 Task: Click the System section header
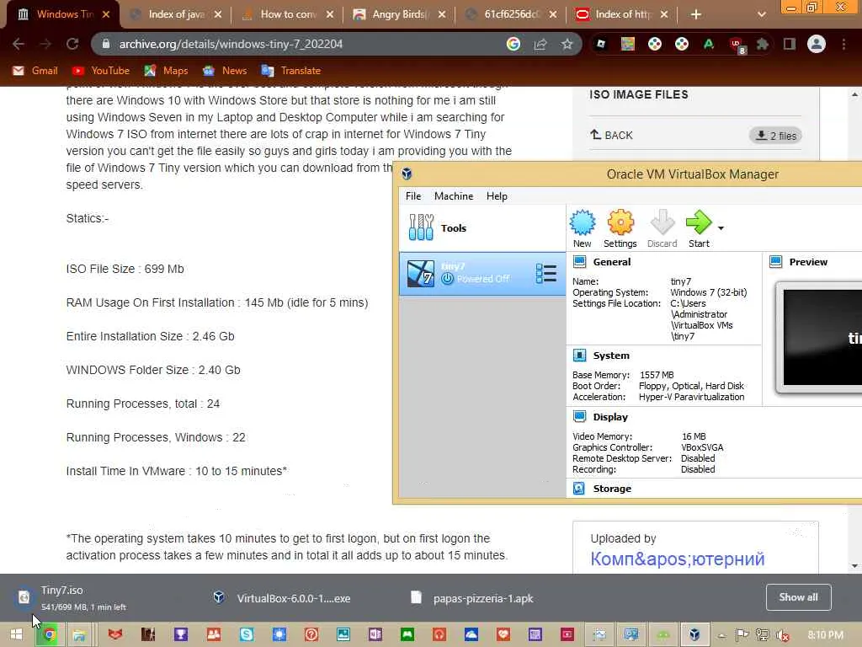pos(611,356)
